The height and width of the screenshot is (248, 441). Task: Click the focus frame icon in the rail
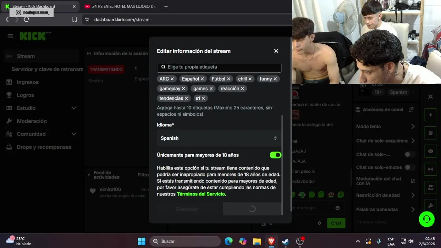pos(430,97)
